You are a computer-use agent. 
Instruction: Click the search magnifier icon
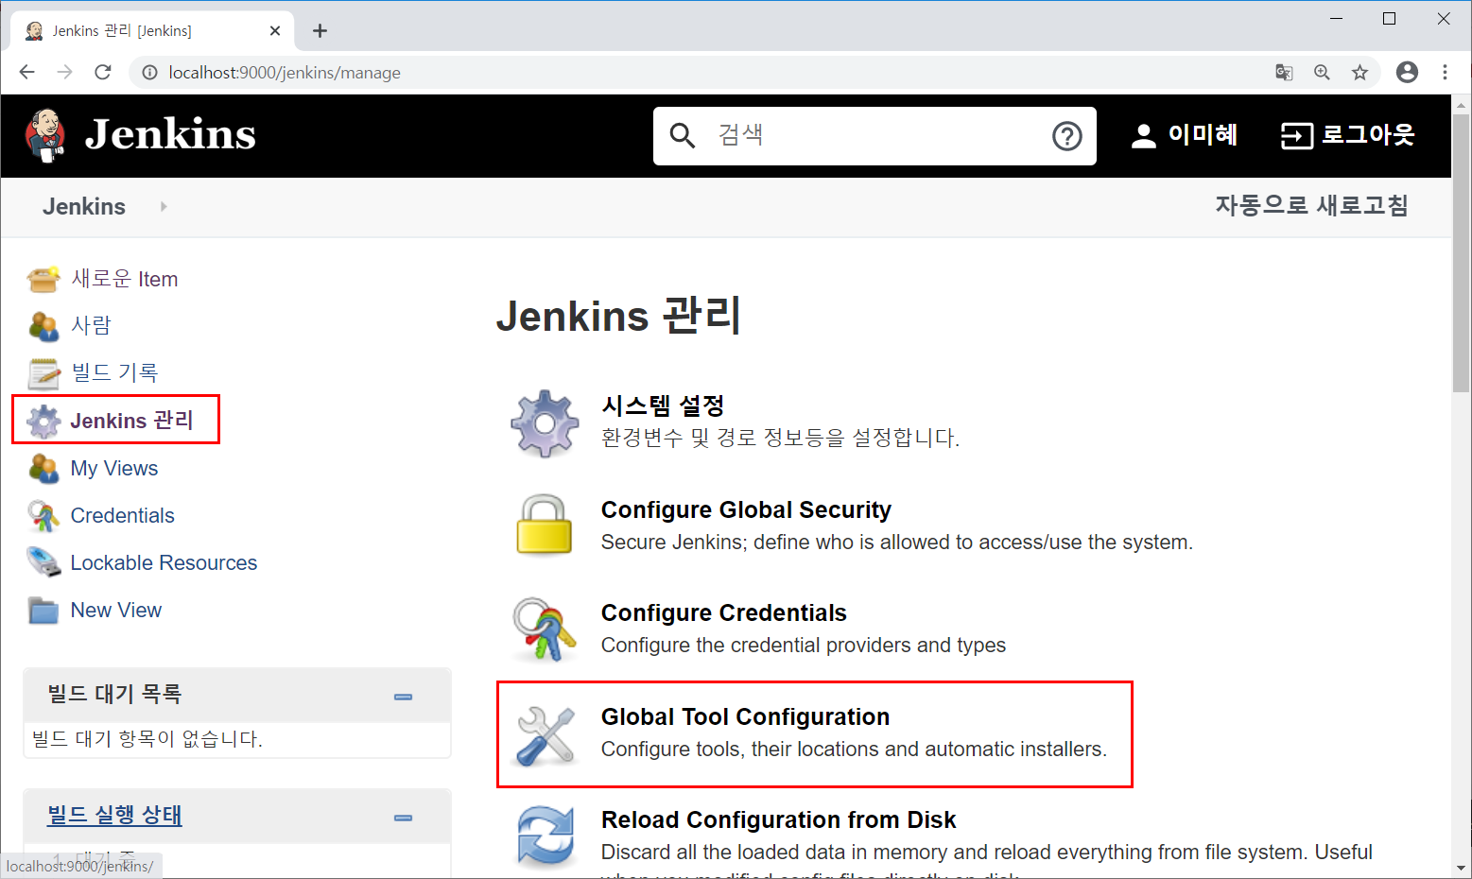(x=682, y=135)
